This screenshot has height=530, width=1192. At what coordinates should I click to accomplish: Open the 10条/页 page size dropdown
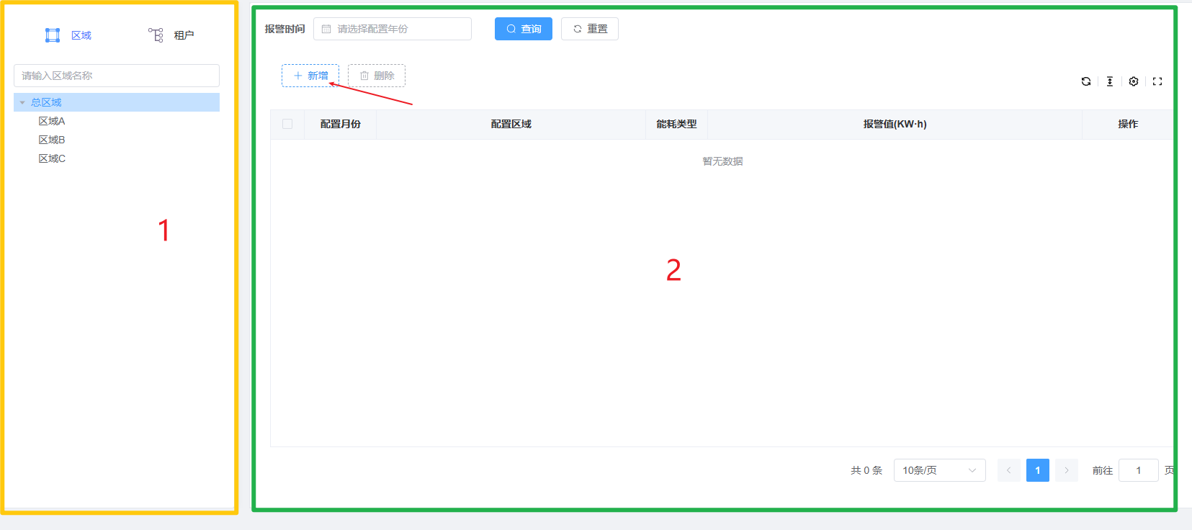(939, 470)
